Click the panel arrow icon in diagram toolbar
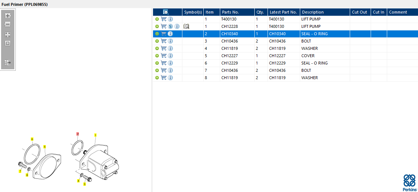The image size is (418, 192). (x=8, y=63)
